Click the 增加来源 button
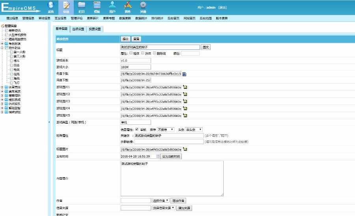This screenshot has height=216, width=355. (x=184, y=208)
